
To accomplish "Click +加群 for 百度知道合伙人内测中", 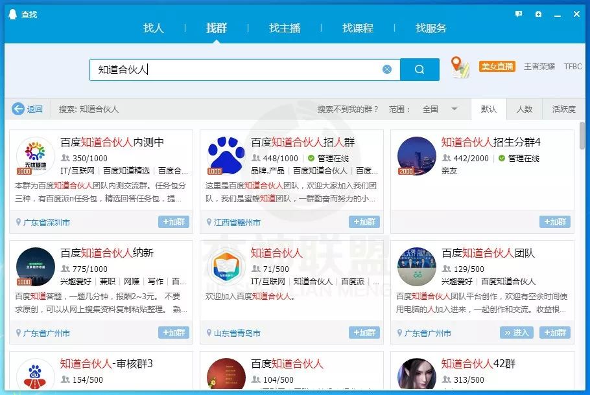I will pyautogui.click(x=174, y=221).
